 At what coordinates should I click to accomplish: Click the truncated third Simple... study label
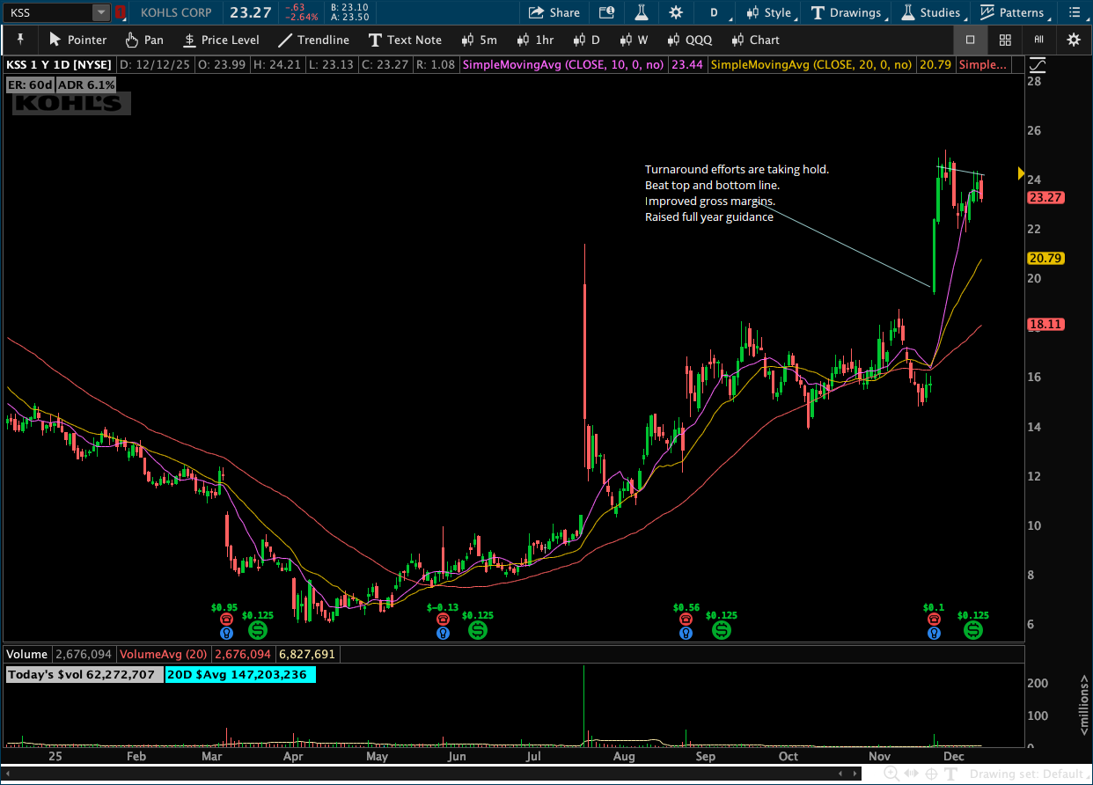[983, 64]
